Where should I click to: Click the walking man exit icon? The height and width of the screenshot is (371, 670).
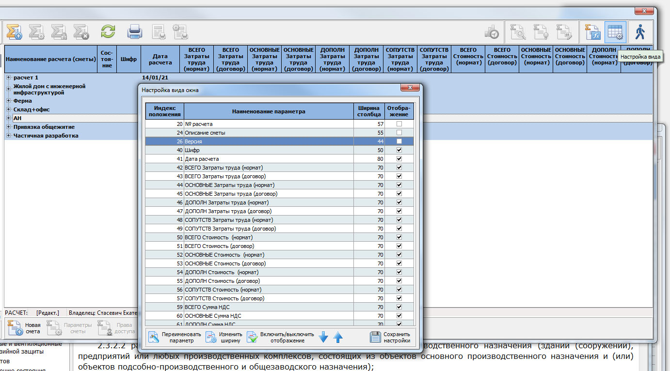point(640,32)
